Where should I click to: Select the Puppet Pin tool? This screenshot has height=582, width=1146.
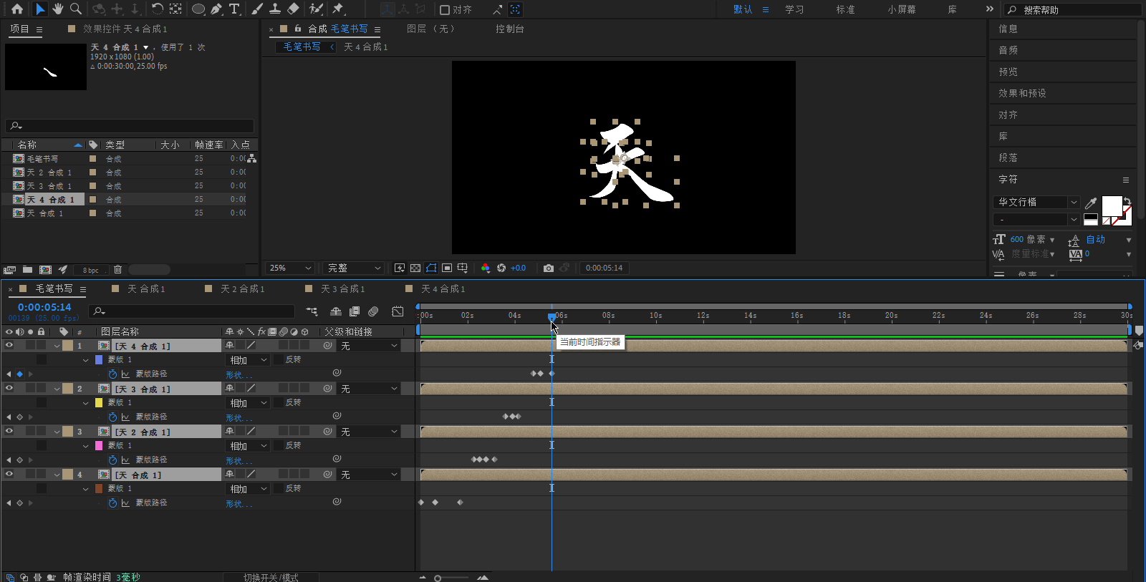[x=338, y=9]
